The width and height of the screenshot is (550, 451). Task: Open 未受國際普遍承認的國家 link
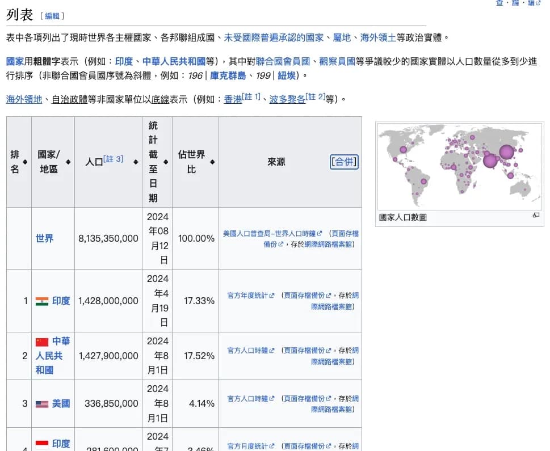point(274,37)
